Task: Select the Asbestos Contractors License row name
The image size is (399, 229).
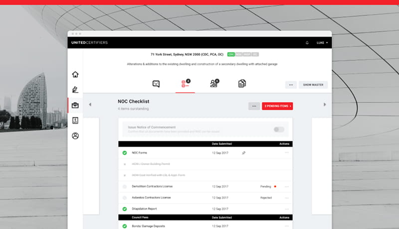Action: pyautogui.click(x=151, y=198)
